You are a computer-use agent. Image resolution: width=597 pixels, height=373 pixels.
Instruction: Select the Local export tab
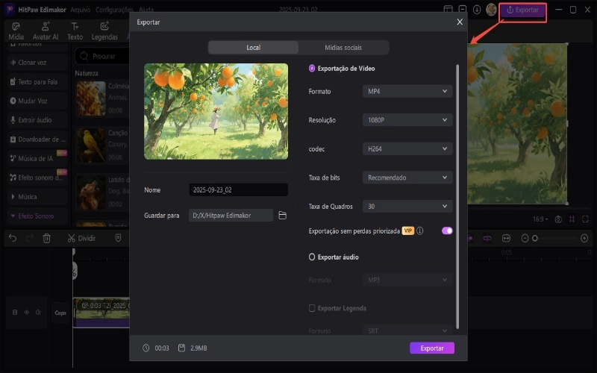click(x=253, y=48)
